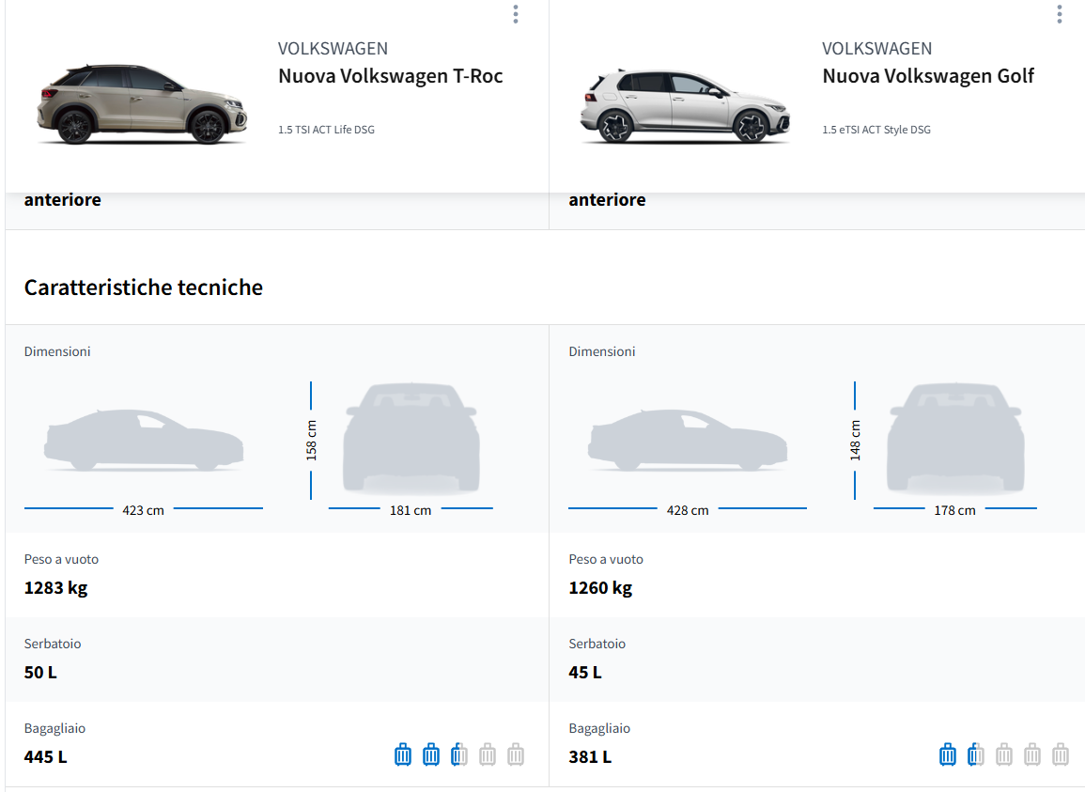Viewport: 1085px width, 792px height.
Task: Click the VOLKSWAGEN brand label above Golf
Action: 876,49
